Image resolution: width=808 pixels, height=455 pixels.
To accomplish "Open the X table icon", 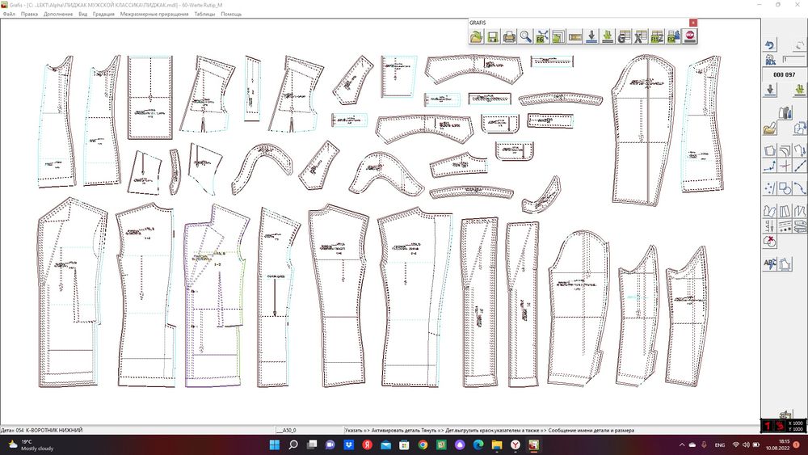I will pos(640,36).
